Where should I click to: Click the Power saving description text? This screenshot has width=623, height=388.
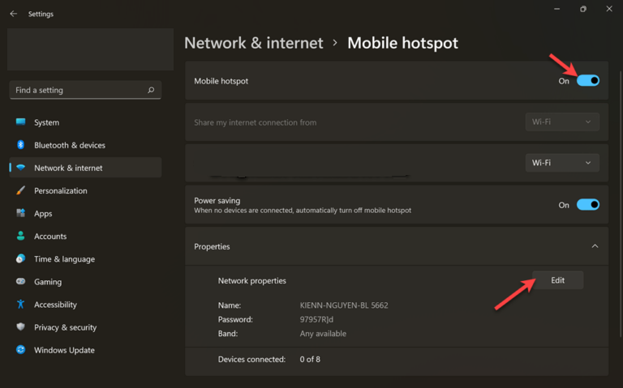(x=303, y=211)
